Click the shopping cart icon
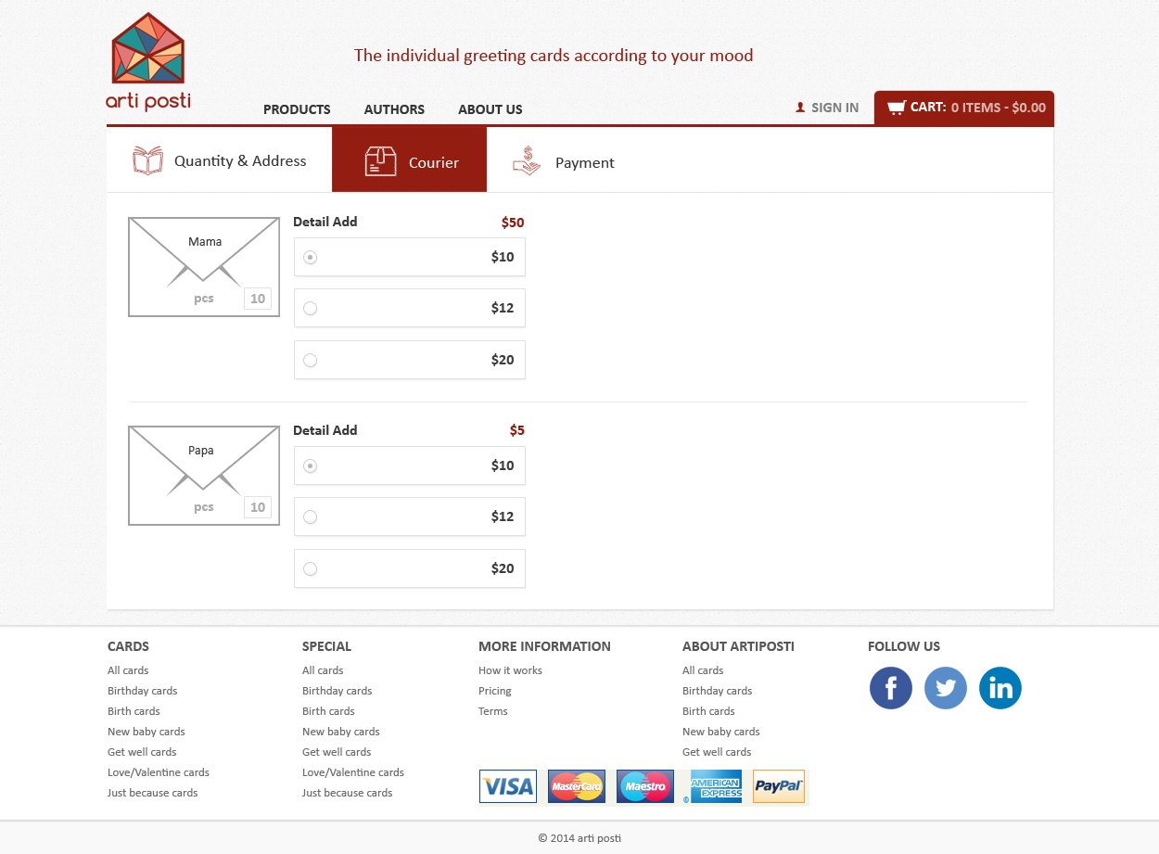Screen dimensions: 1159x854 pyautogui.click(x=896, y=108)
